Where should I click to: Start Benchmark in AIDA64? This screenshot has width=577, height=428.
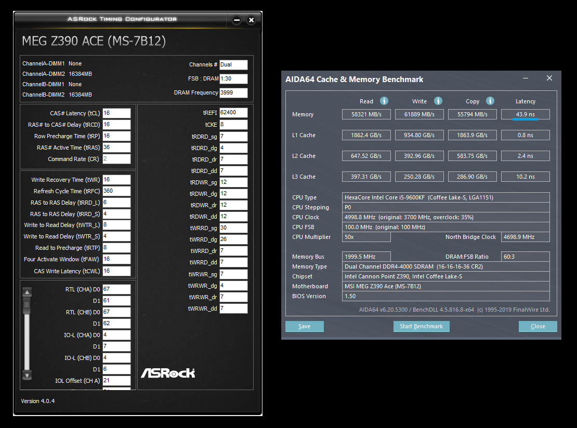pyautogui.click(x=422, y=326)
